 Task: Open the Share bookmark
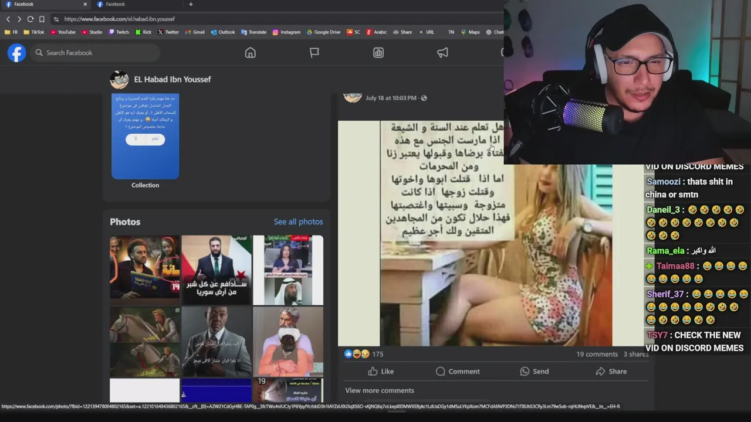(x=402, y=32)
